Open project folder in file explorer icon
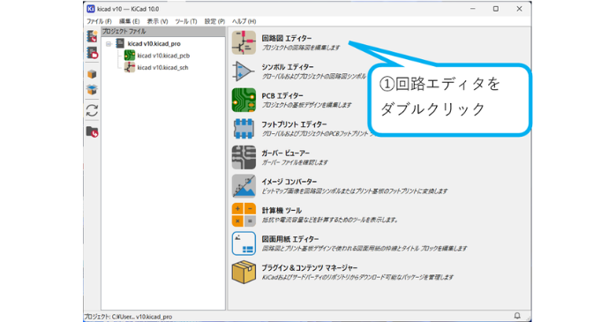 92,132
